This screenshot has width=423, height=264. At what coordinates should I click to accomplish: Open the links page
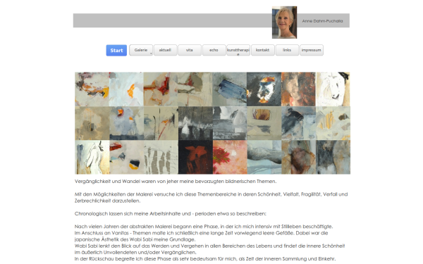[287, 50]
